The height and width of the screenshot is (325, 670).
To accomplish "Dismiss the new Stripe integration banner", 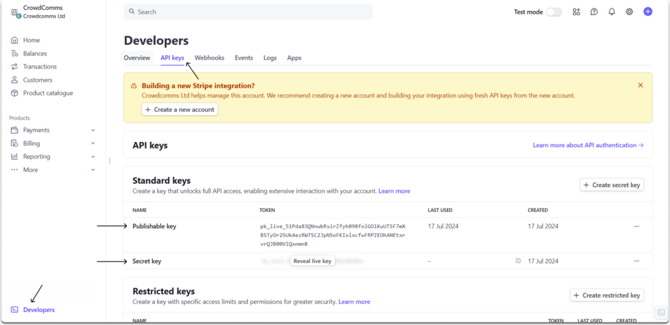I will [x=640, y=85].
